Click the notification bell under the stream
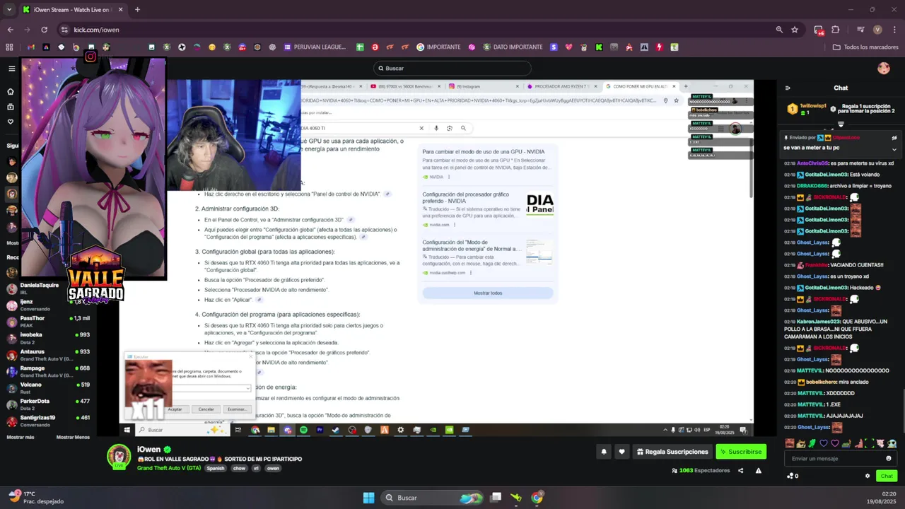905x509 pixels. point(604,452)
